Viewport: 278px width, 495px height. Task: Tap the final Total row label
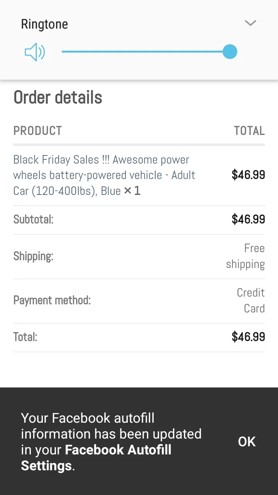click(x=25, y=337)
